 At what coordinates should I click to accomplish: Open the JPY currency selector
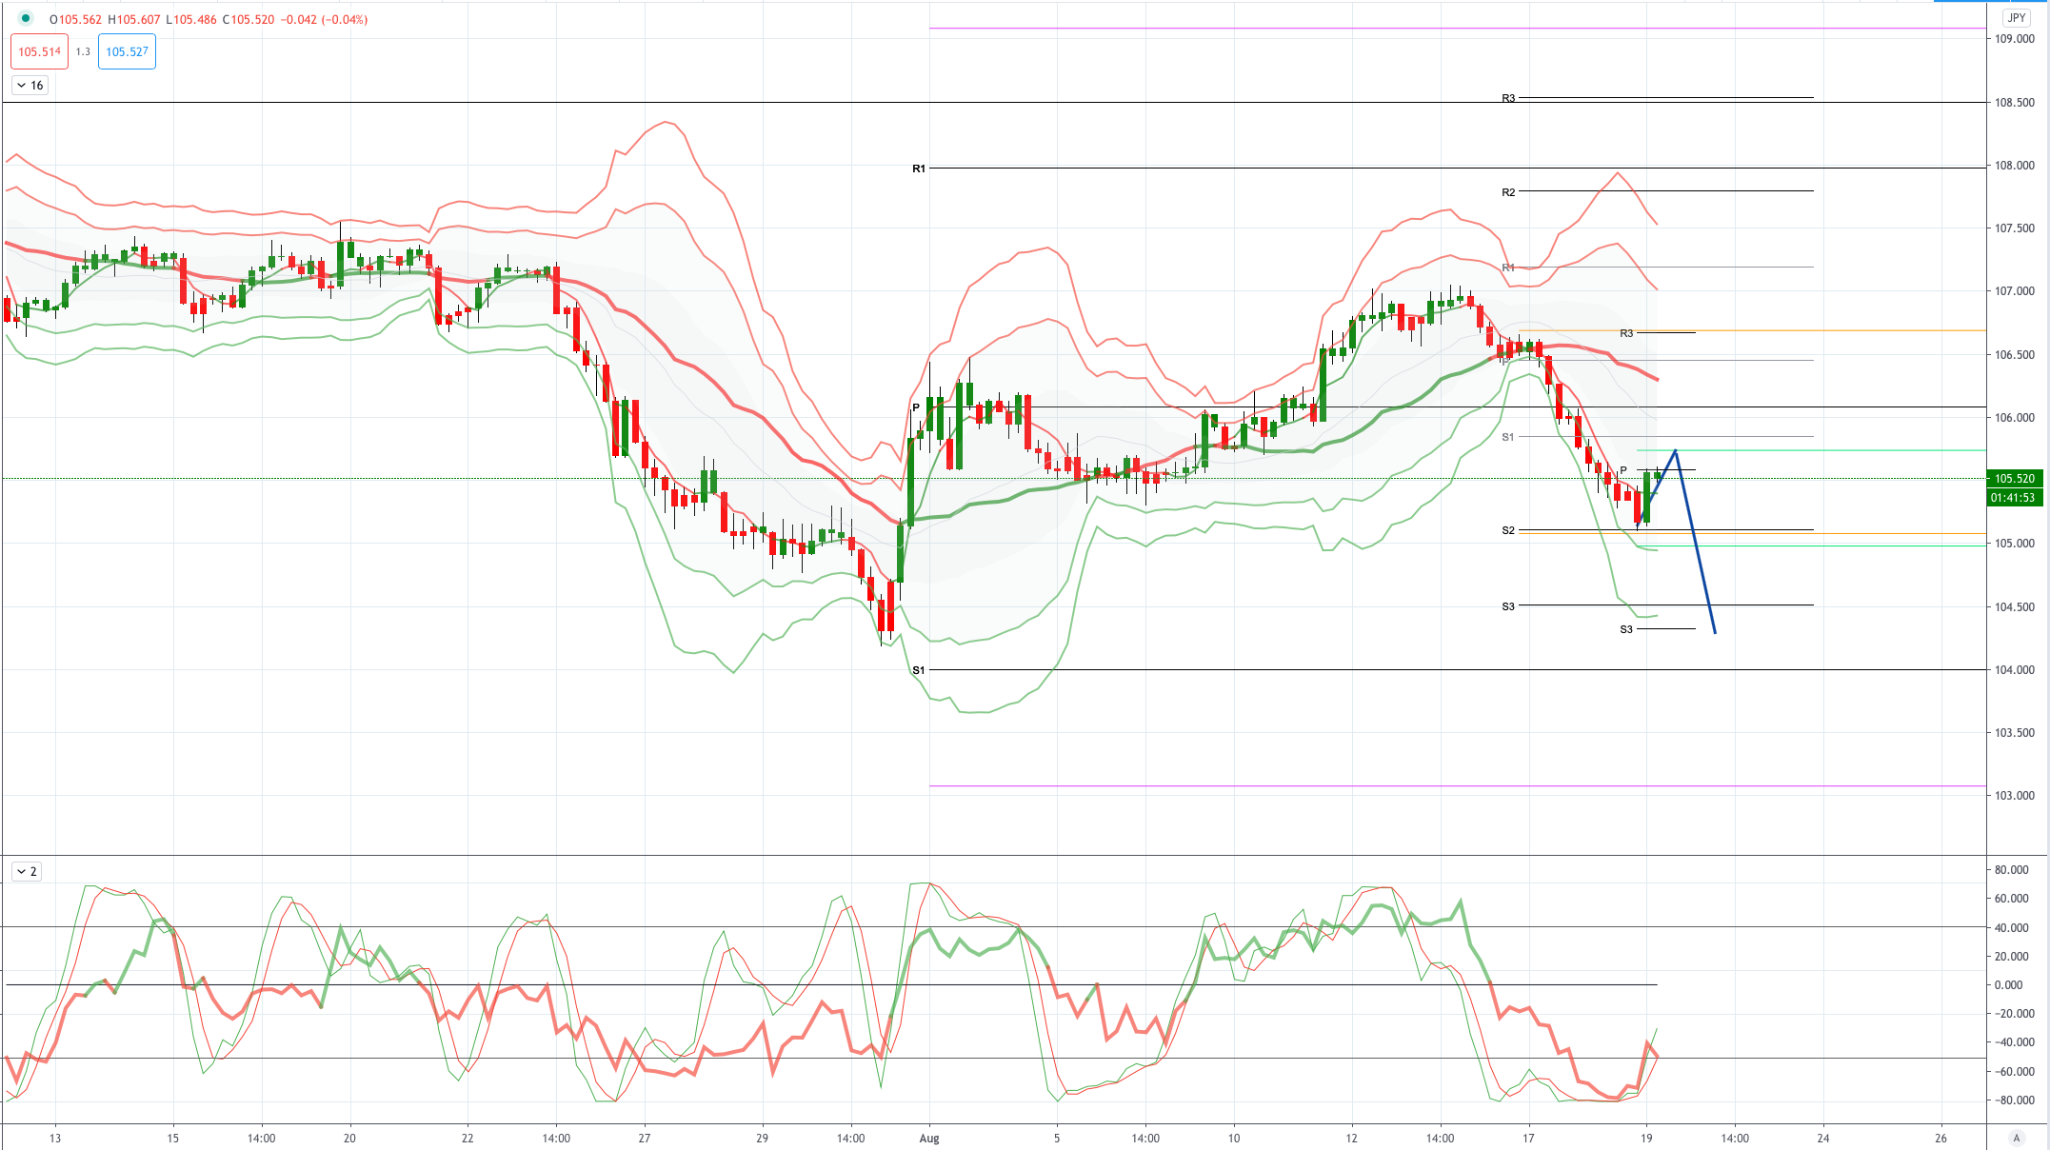coord(2017,17)
